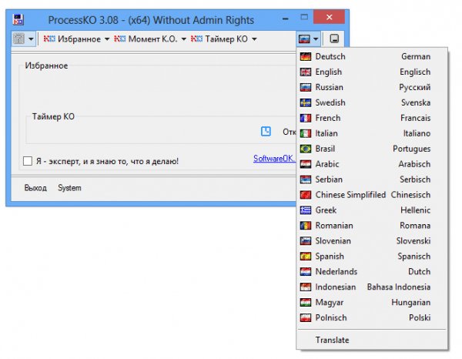Open the Момент К.О. dropdown arrow
This screenshot has height=359, width=462.
(x=183, y=39)
